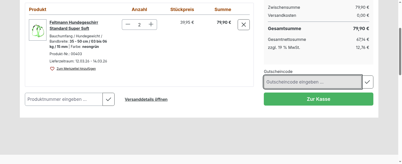Click the Gutscheincode eingeben input field
Viewport: 402px width, 164px height.
312,82
